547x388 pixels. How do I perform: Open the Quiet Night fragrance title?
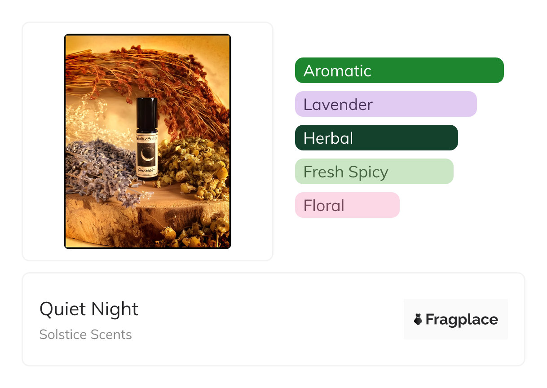pyautogui.click(x=89, y=309)
